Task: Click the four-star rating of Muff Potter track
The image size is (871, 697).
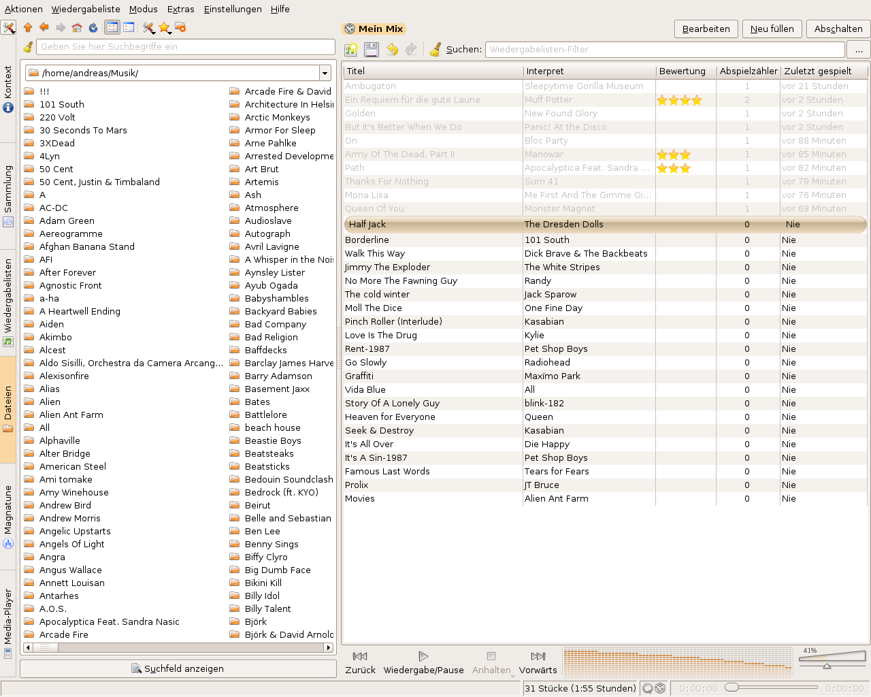Action: [x=679, y=100]
